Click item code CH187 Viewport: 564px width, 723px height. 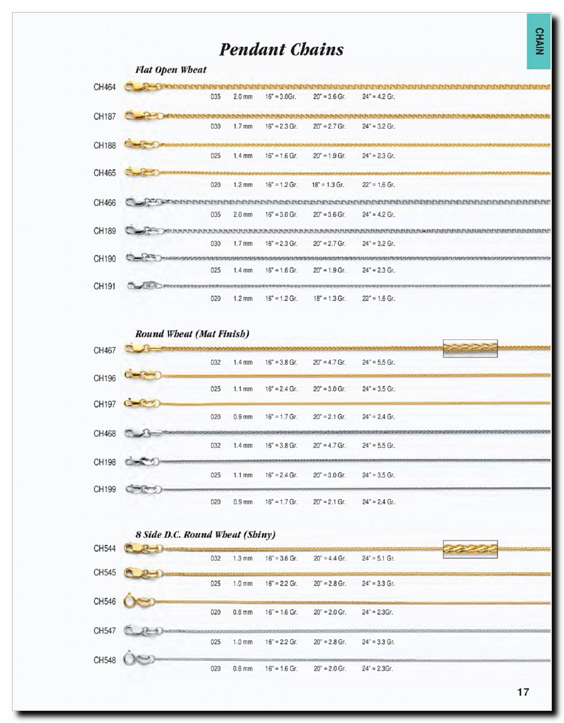point(104,116)
